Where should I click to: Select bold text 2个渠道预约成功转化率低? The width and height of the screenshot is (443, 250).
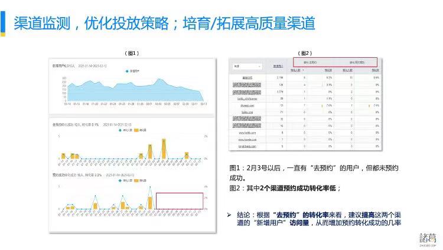click(x=298, y=188)
